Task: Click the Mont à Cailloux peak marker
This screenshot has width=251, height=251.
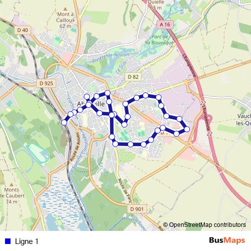Action: [x=65, y=9]
